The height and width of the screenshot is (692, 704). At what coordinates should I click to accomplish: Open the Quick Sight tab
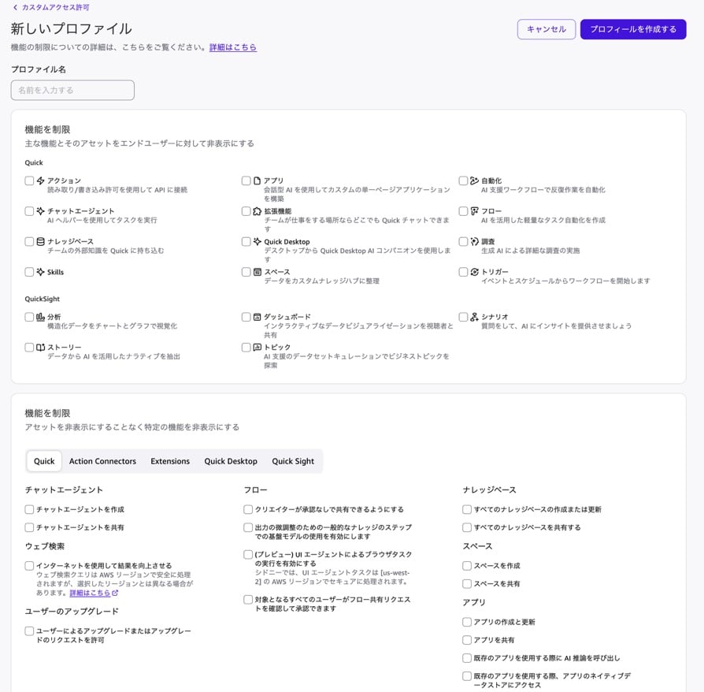[x=293, y=462]
